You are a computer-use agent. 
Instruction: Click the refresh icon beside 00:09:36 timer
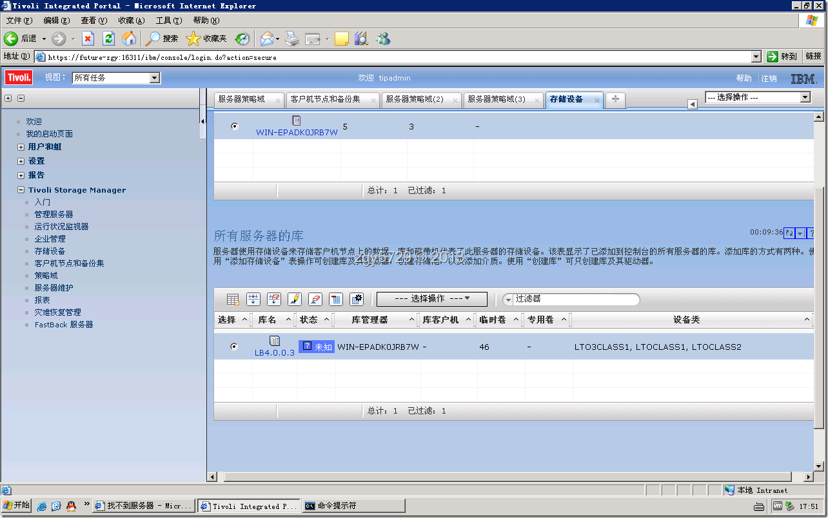(789, 233)
